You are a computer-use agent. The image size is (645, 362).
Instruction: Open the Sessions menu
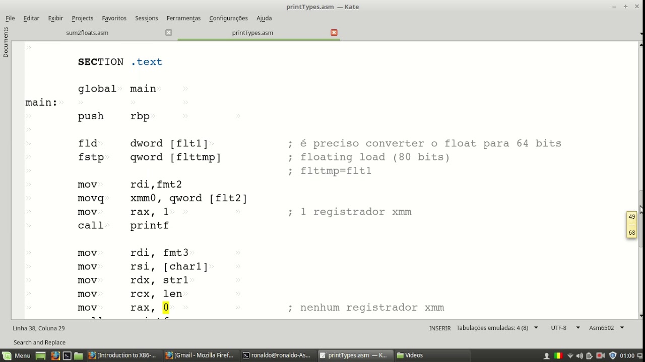coord(147,18)
